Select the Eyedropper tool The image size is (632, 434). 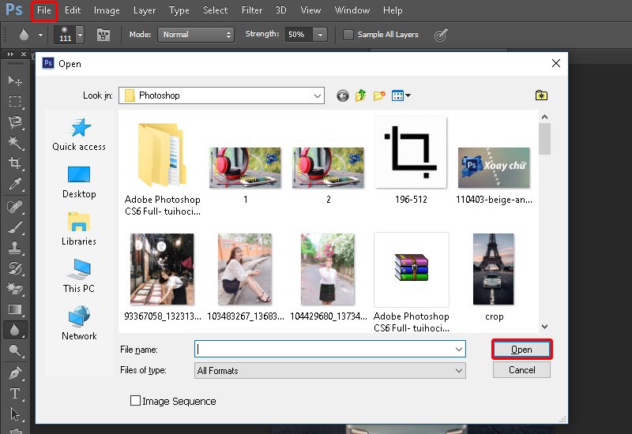click(15, 184)
